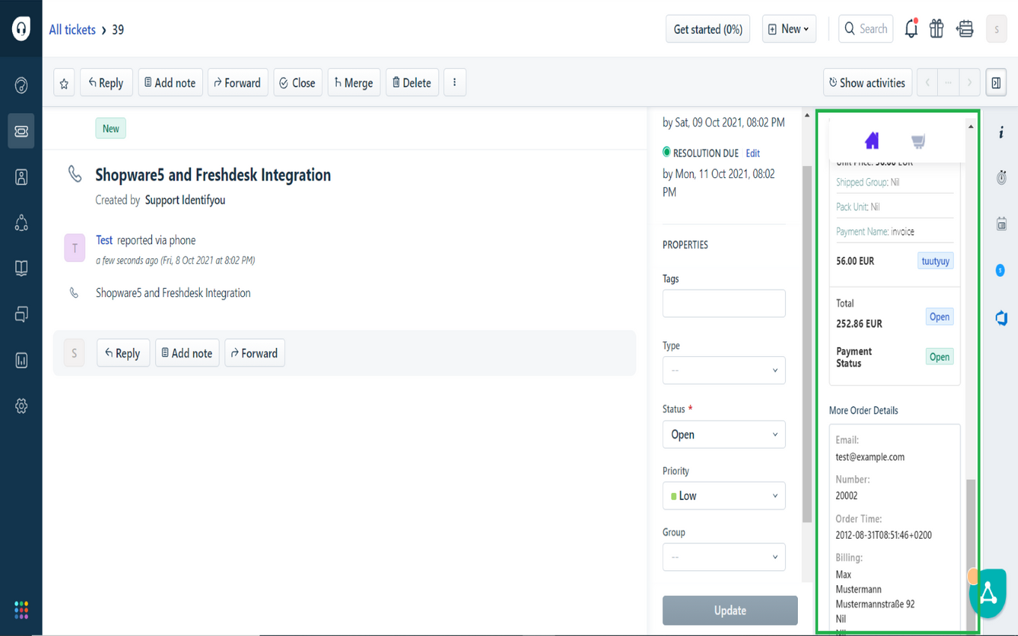The width and height of the screenshot is (1018, 636).
Task: Open the notifications bell icon
Action: point(911,29)
